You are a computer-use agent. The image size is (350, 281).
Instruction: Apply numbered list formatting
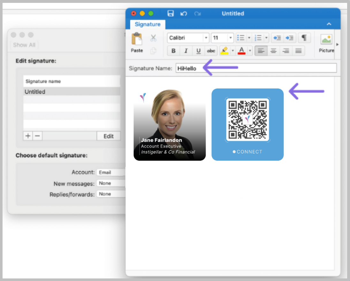coord(258,38)
